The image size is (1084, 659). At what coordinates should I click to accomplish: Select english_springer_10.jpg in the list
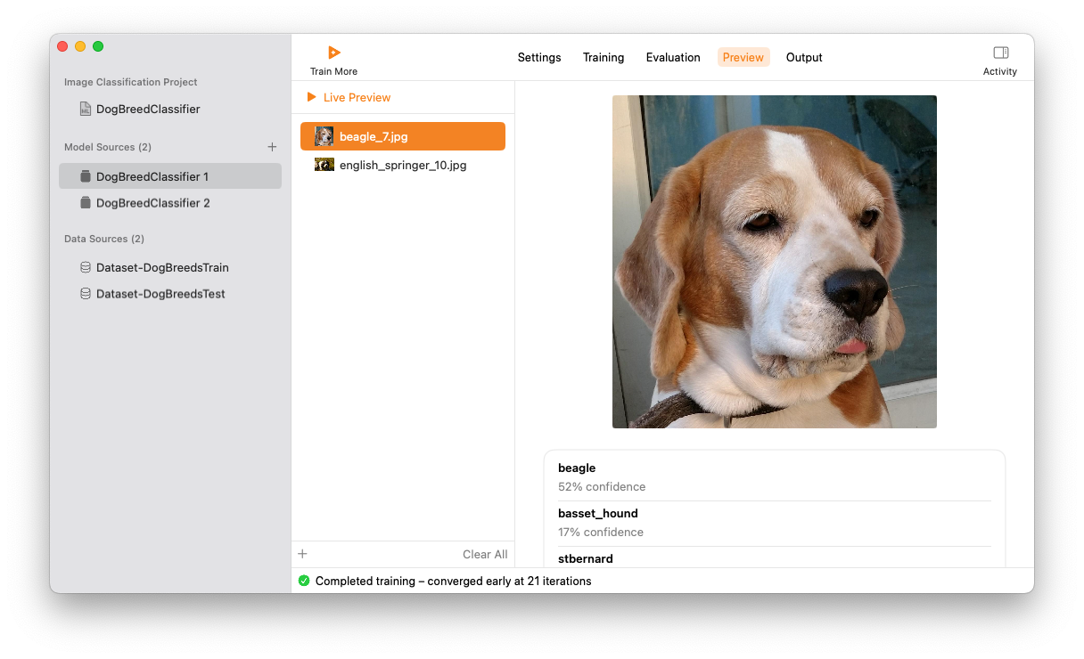[x=403, y=165]
